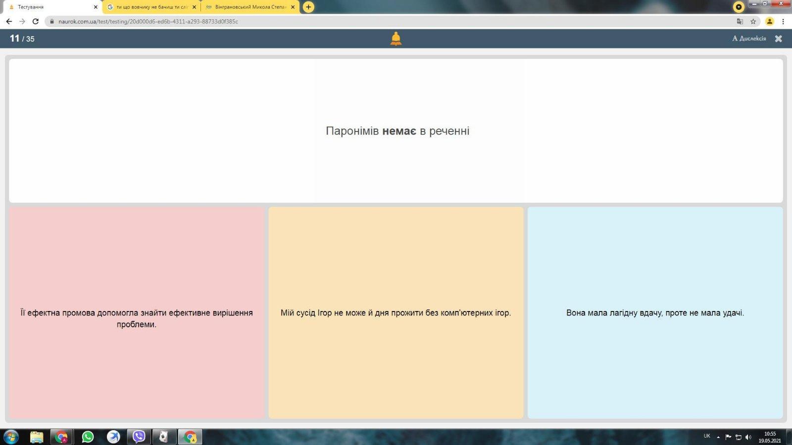This screenshot has height=445, width=792.
Task: Open the Chrome three-dot menu
Action: 783,21
